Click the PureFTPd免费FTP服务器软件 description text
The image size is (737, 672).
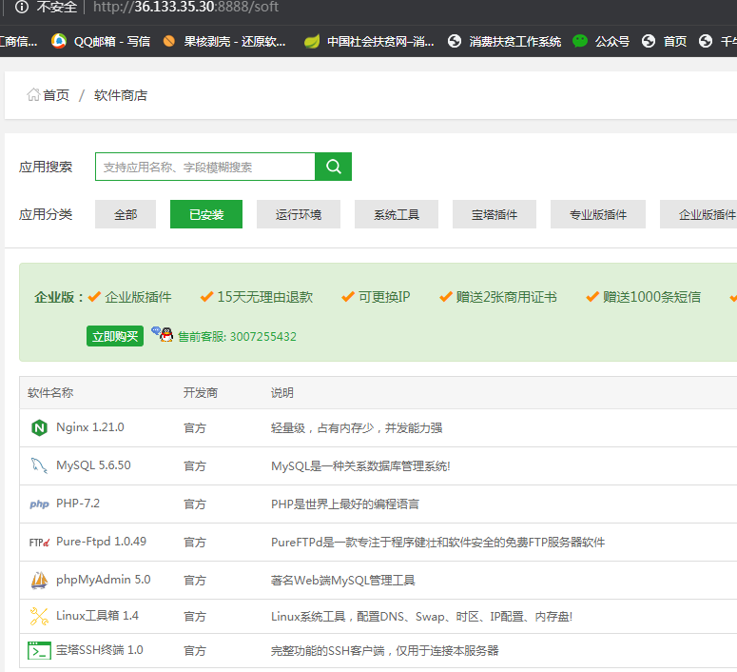click(437, 543)
